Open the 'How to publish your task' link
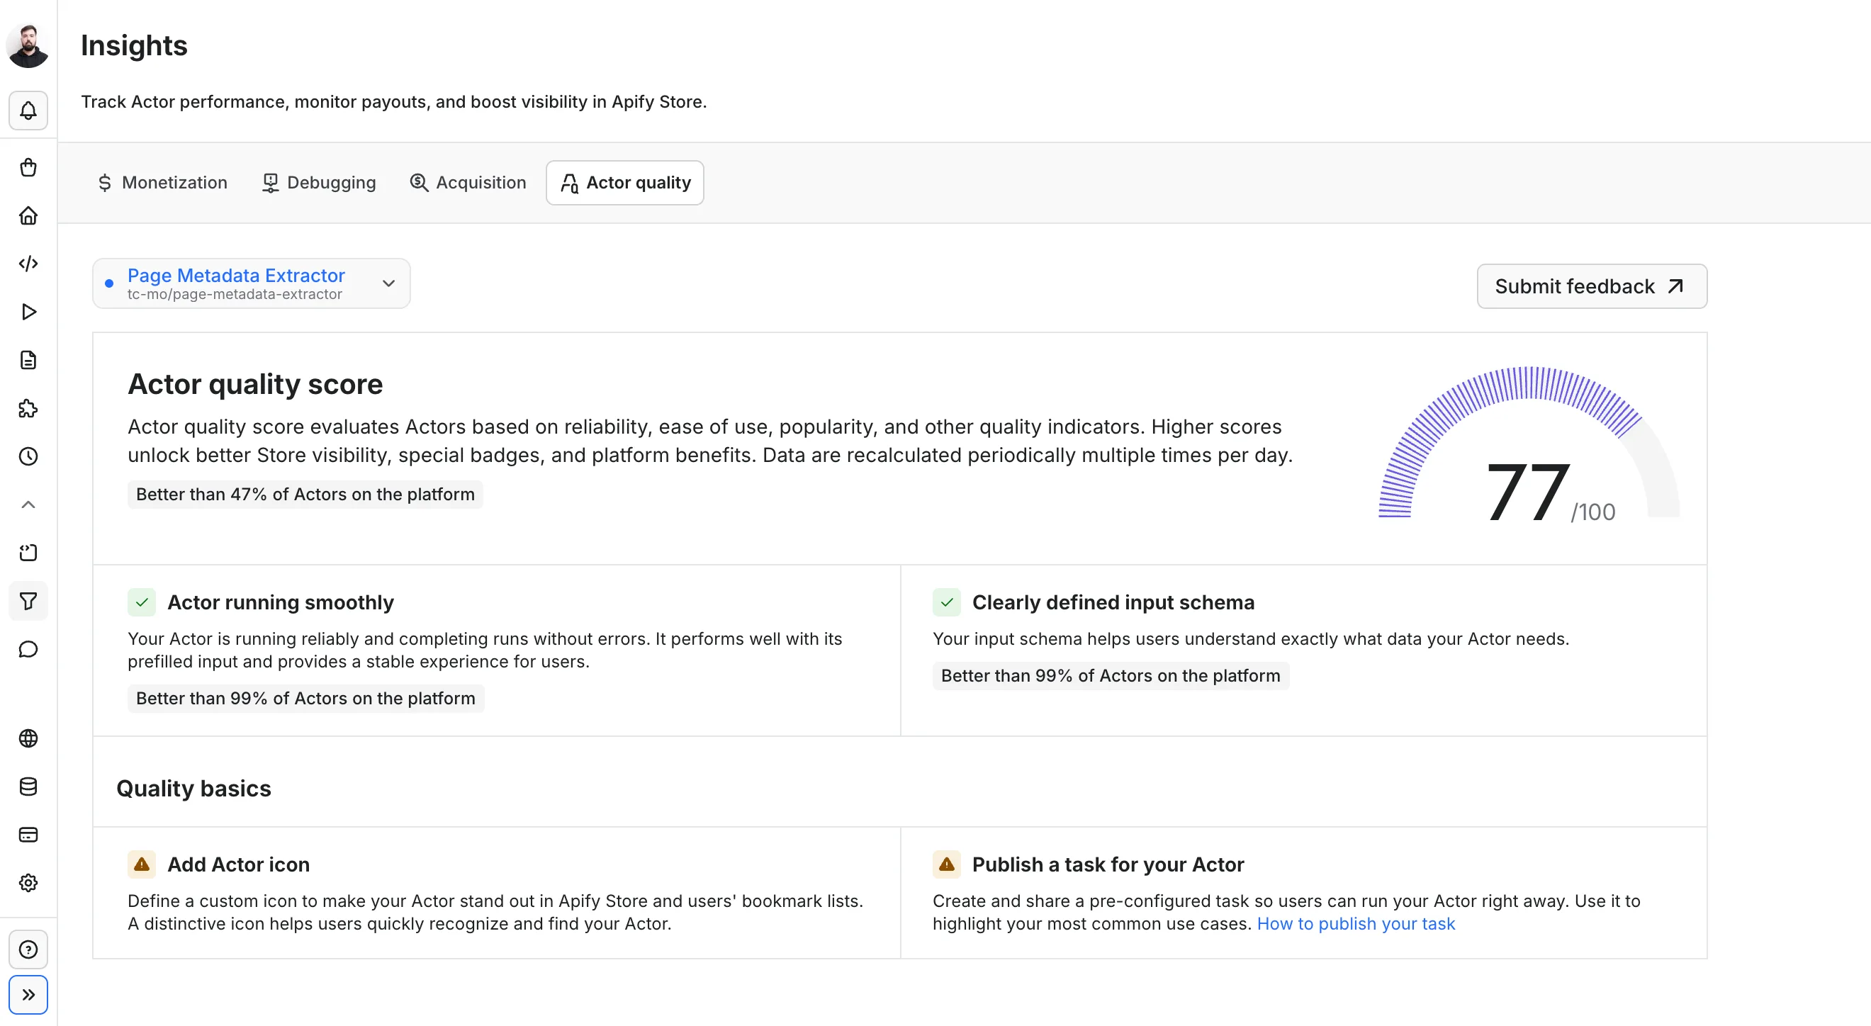The height and width of the screenshot is (1026, 1871). [1356, 924]
